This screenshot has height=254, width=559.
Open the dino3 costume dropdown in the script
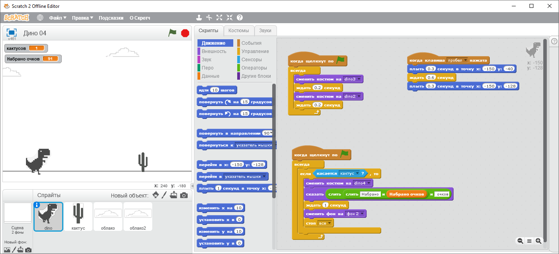click(x=353, y=79)
